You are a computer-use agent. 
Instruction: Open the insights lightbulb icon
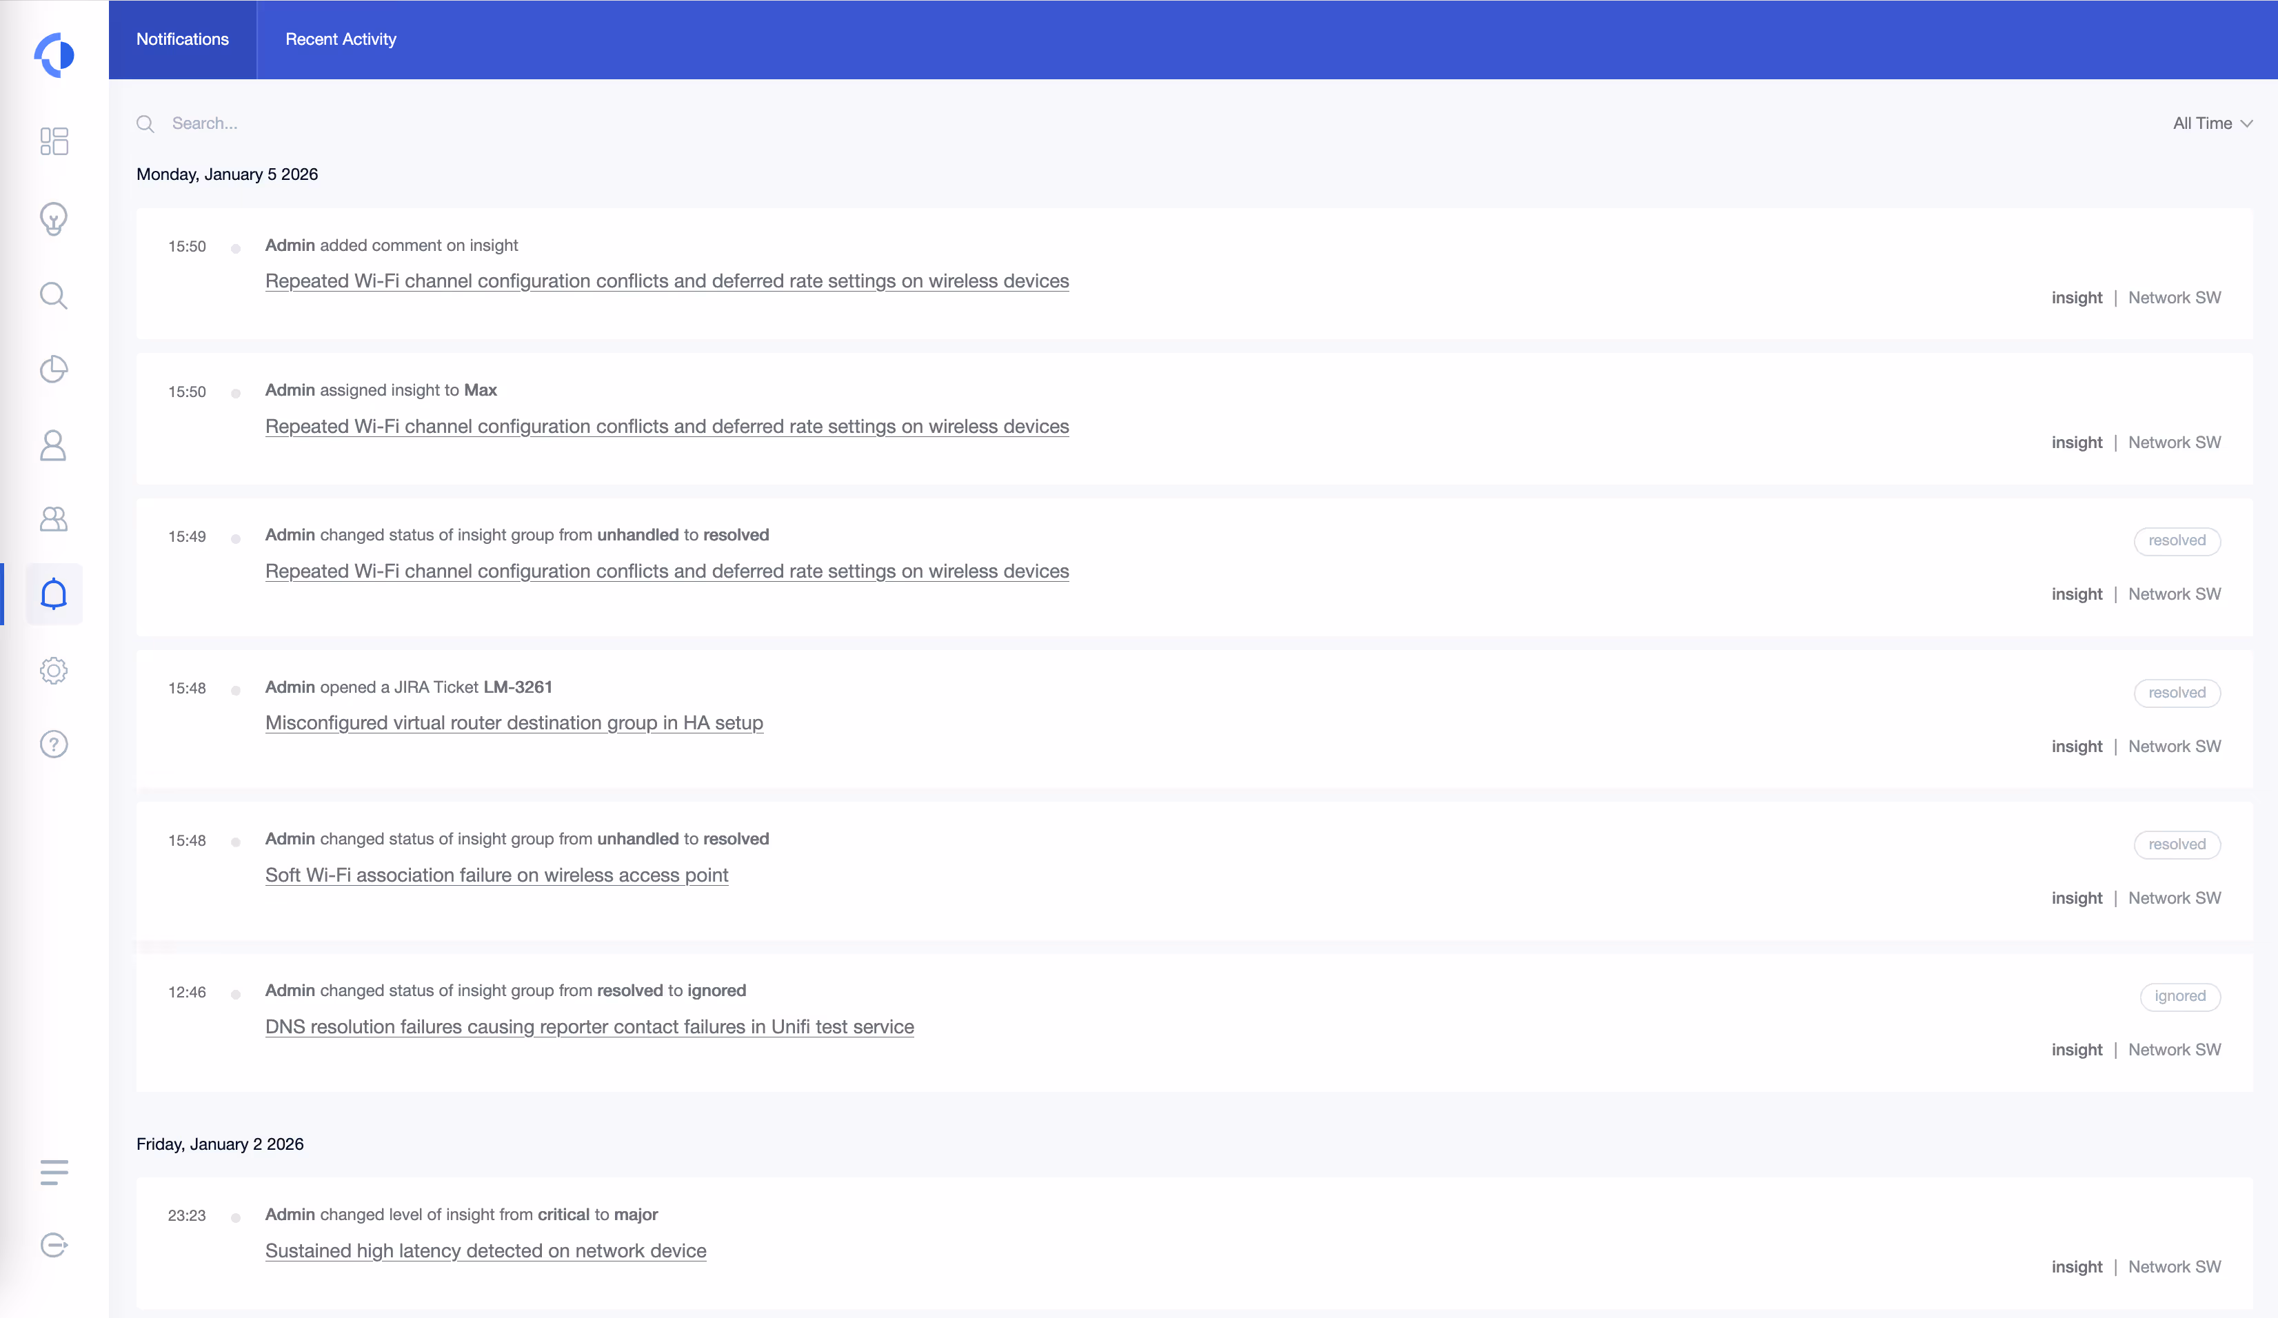(x=54, y=219)
